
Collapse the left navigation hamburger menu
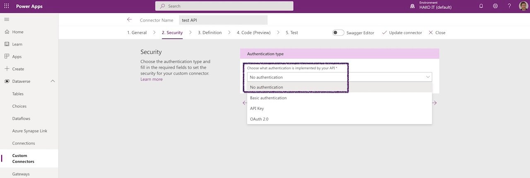[x=7, y=19]
